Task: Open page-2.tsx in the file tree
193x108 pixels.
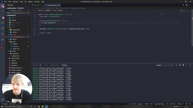Action: click(16, 49)
